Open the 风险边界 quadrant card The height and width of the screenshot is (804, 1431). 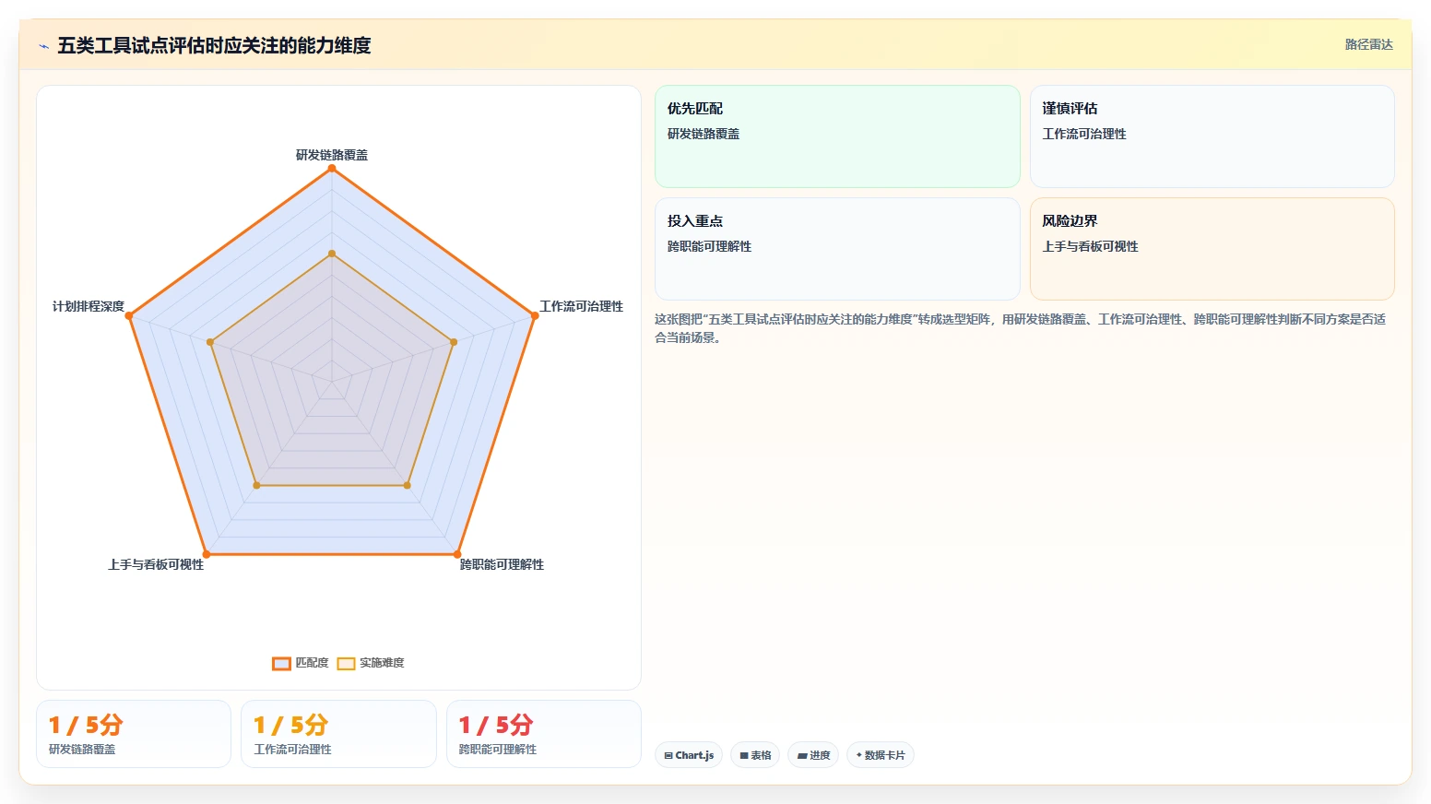click(1212, 249)
